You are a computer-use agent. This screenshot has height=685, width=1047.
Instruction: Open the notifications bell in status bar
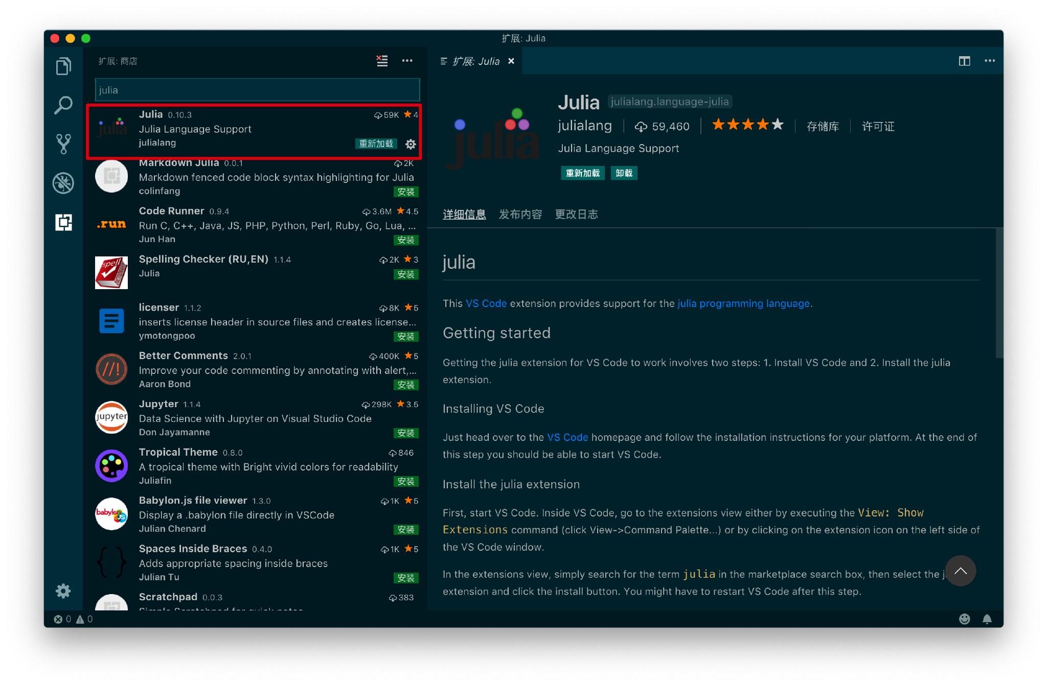[x=987, y=619]
